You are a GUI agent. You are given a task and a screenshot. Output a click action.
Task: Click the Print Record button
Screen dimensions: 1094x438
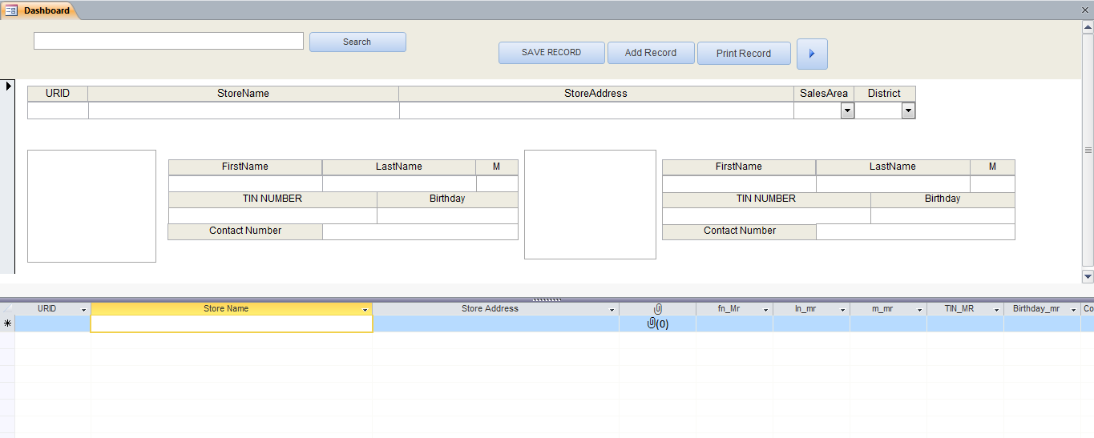tap(744, 53)
